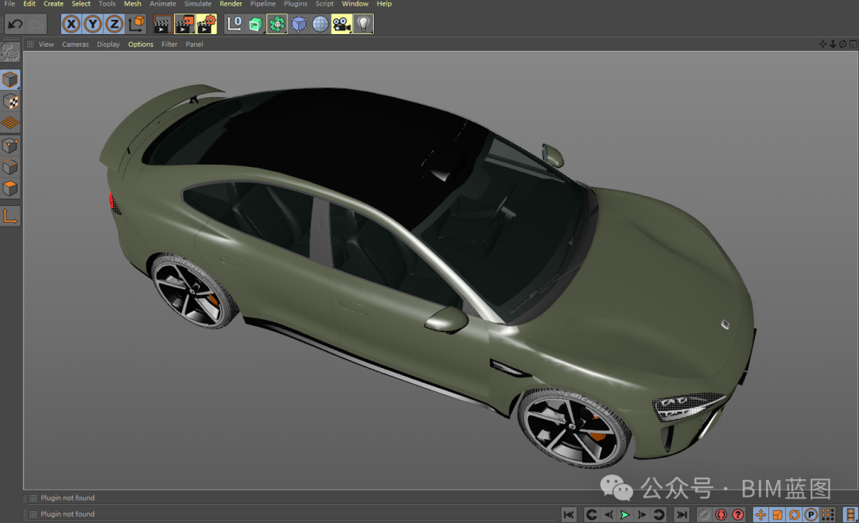The image size is (859, 523).
Task: Toggle the X axis lock
Action: [x=71, y=24]
